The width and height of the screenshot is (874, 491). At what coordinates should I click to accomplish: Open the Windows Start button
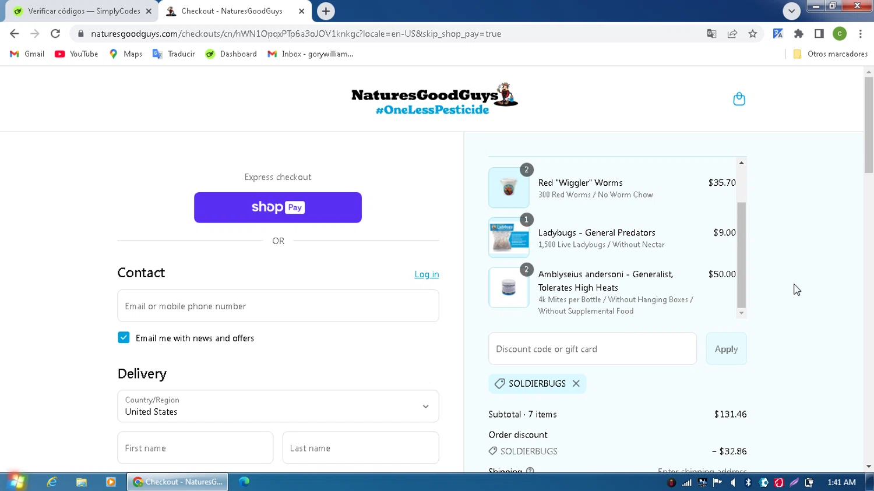(x=17, y=482)
